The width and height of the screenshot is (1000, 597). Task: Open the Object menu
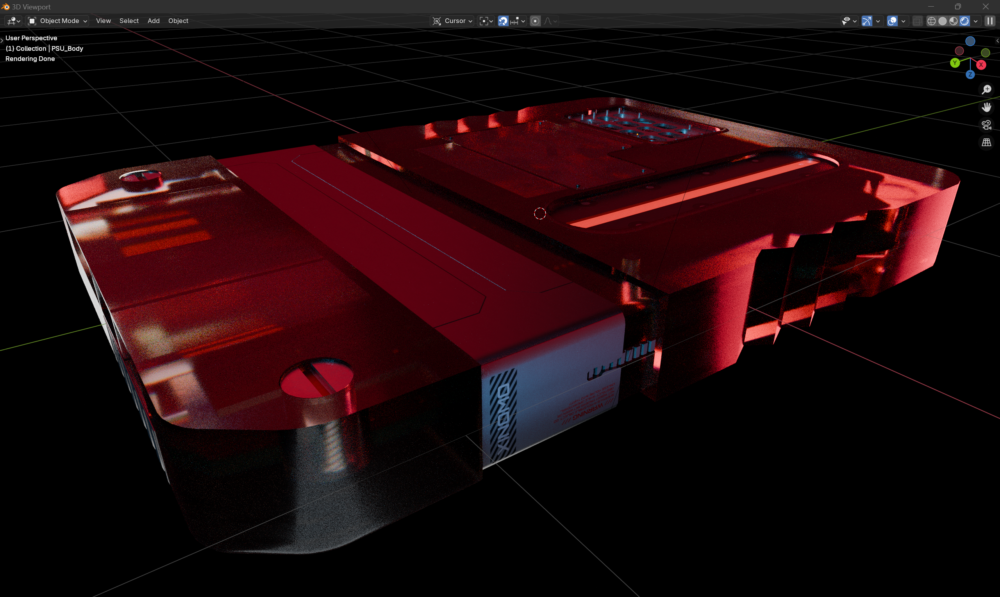[x=178, y=21]
